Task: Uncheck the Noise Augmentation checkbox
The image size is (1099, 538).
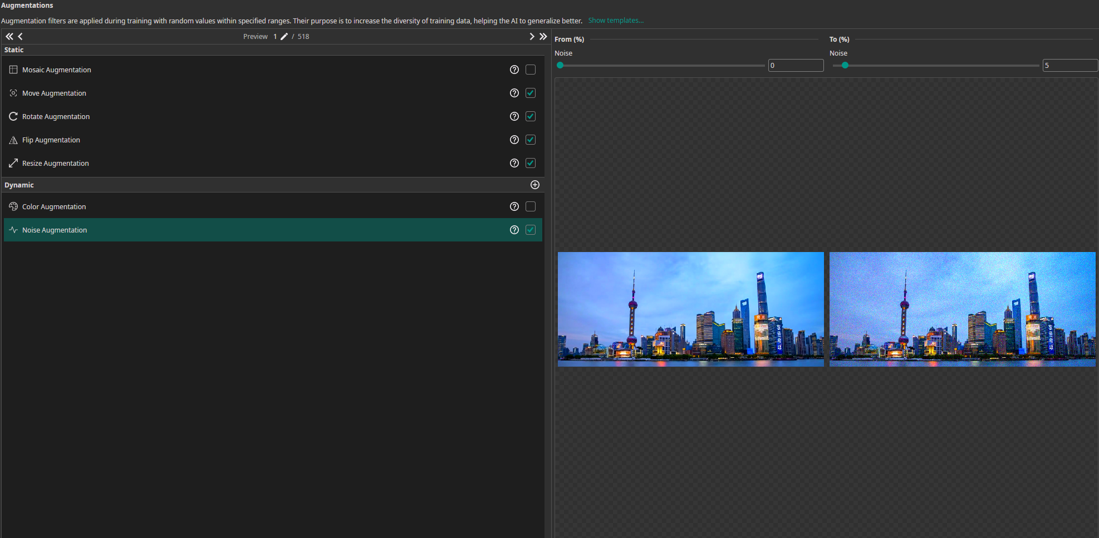Action: click(x=531, y=230)
